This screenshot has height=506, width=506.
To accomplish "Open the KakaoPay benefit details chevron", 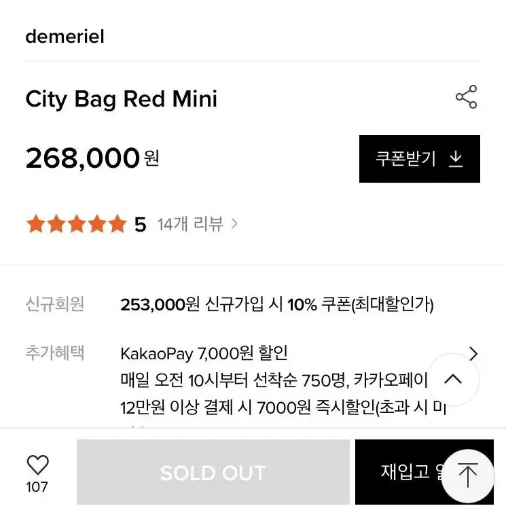I will point(473,354).
